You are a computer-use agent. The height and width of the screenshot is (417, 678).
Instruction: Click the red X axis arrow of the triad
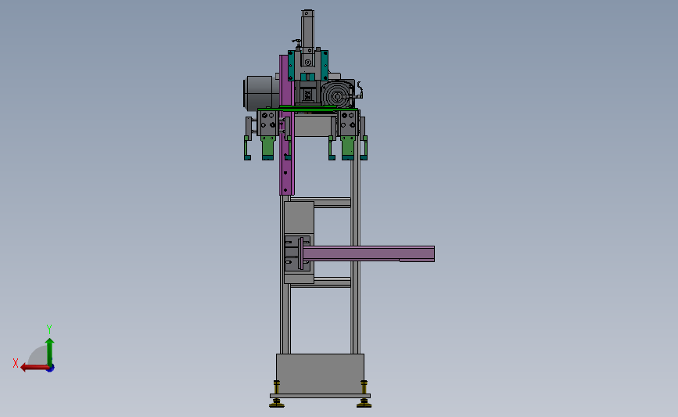tap(34, 368)
